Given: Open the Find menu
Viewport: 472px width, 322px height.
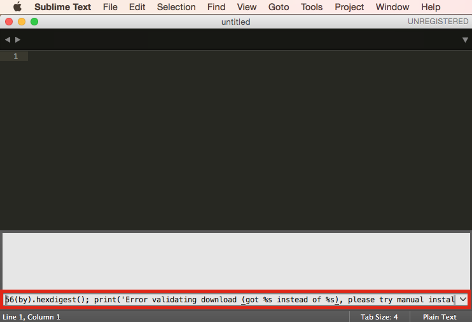Looking at the screenshot, I should 216,7.
